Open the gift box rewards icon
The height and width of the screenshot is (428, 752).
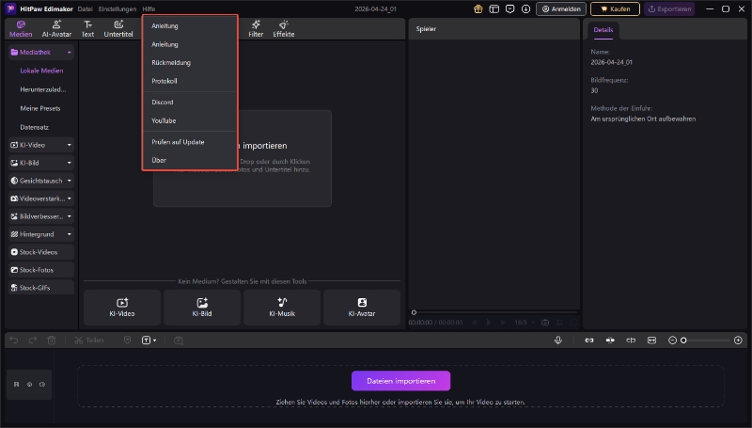pyautogui.click(x=478, y=9)
